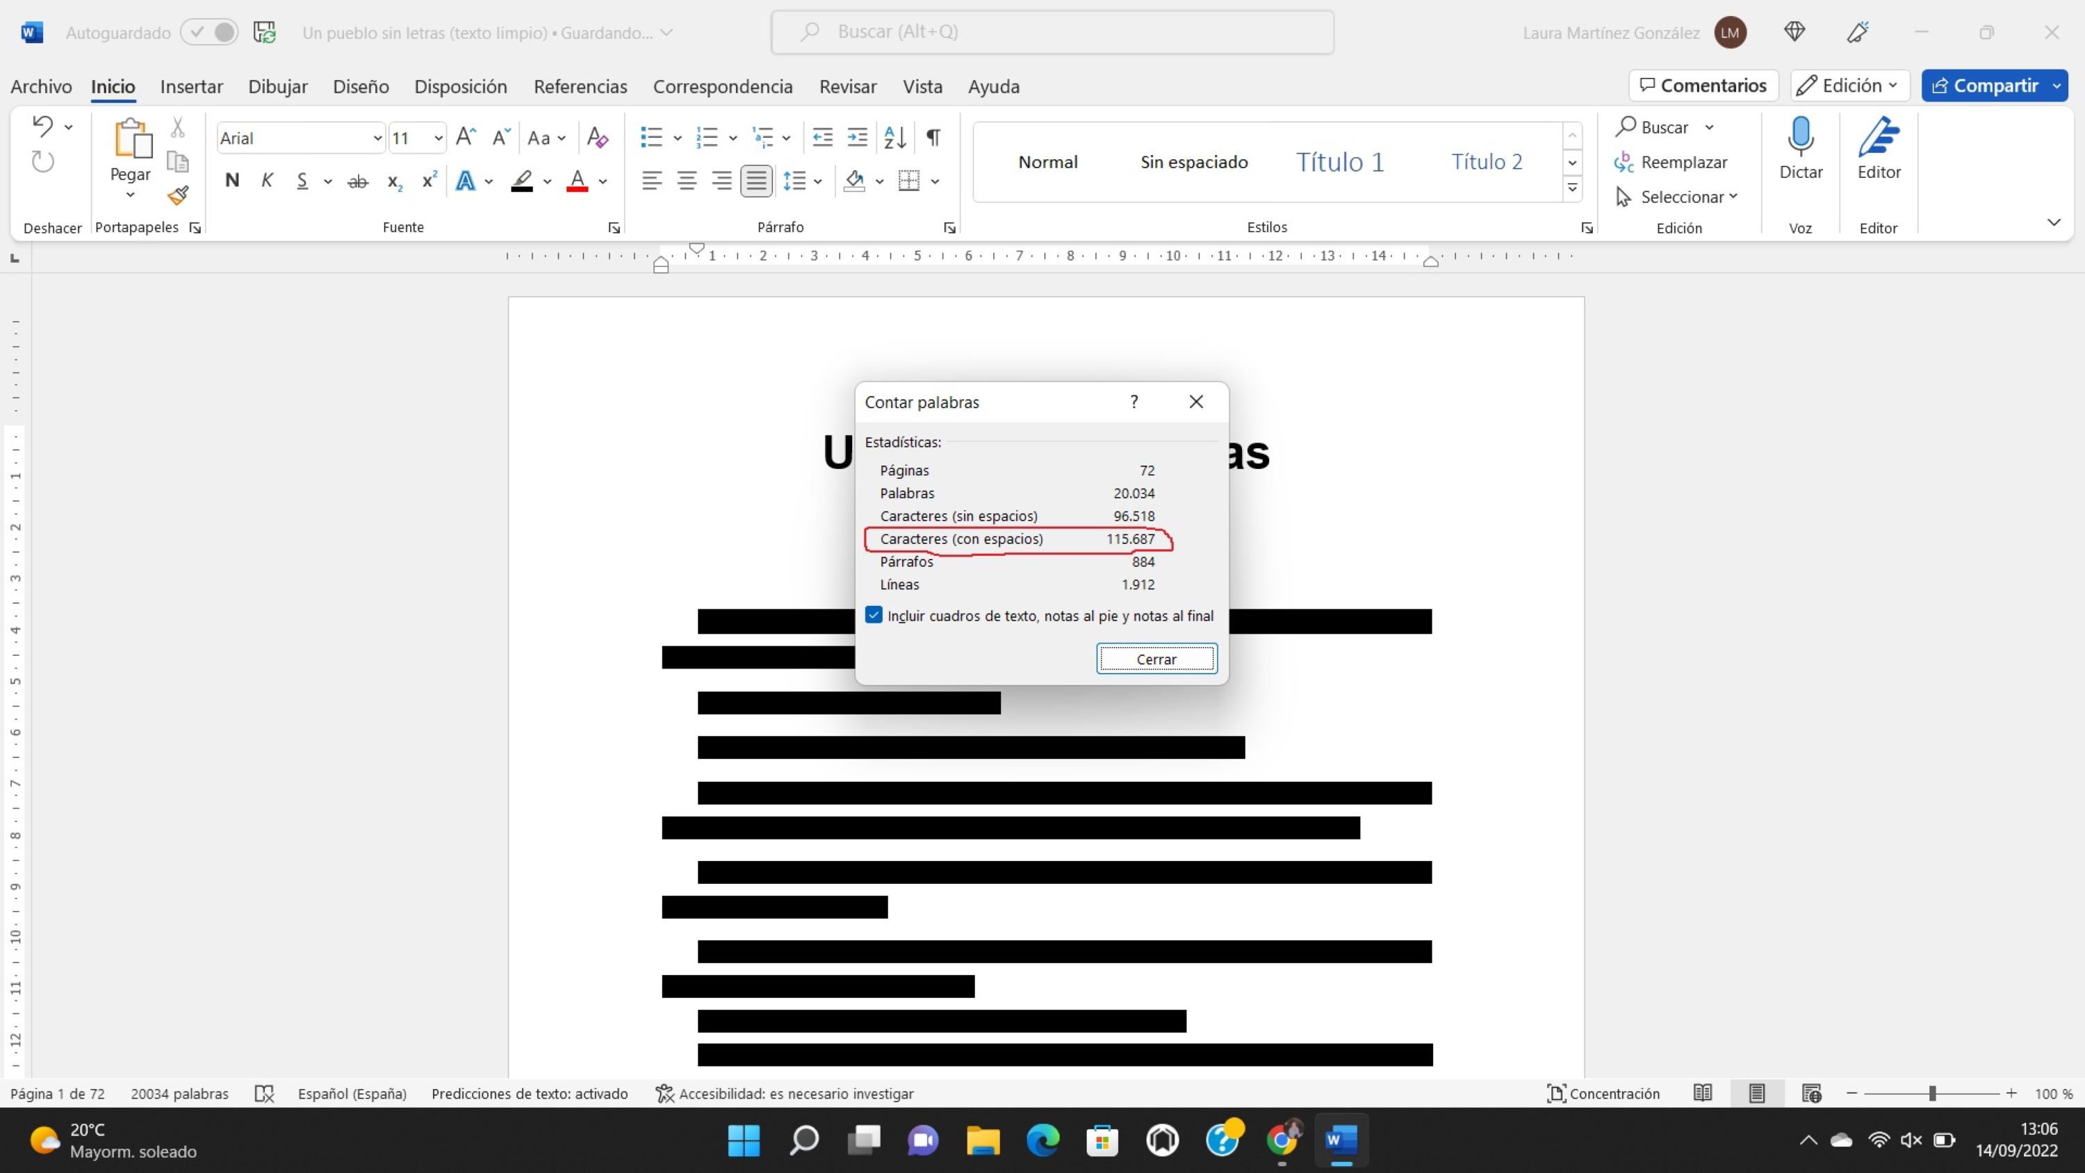
Task: Click the Cerrar button in dialog
Action: pos(1156,659)
